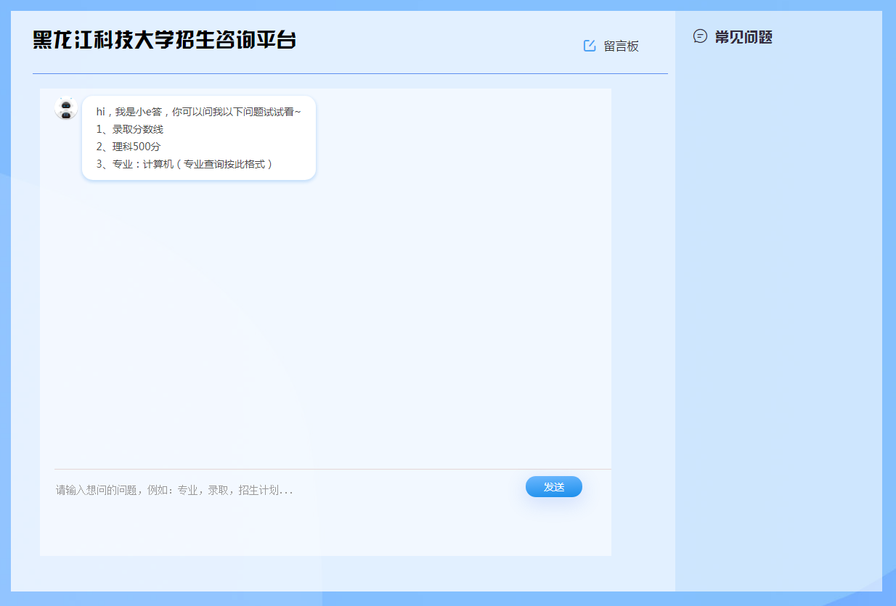This screenshot has width=896, height=606.
Task: Click the message board edit icon
Action: tap(590, 46)
